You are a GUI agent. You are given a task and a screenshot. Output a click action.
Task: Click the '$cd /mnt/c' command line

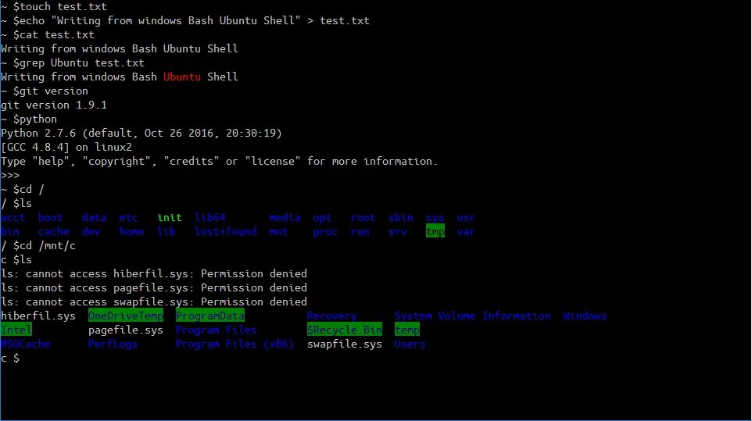[x=38, y=245]
